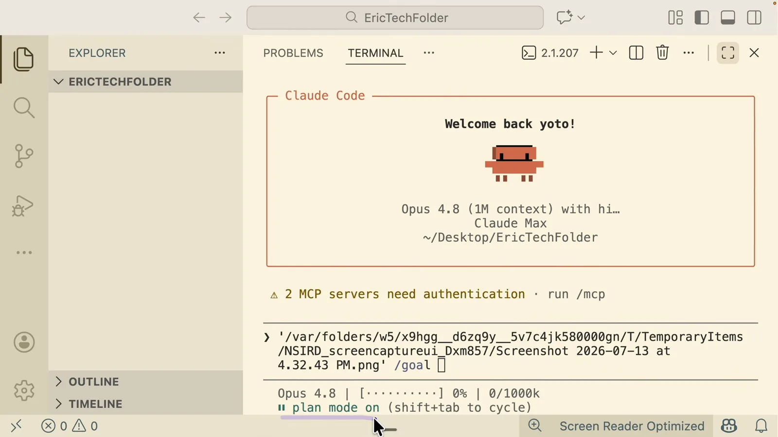The image size is (778, 437).
Task: Open the Accounts icon
Action: pyautogui.click(x=24, y=342)
